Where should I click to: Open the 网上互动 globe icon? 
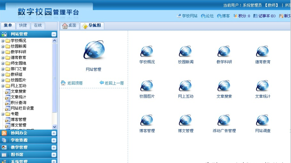[x=185, y=86]
